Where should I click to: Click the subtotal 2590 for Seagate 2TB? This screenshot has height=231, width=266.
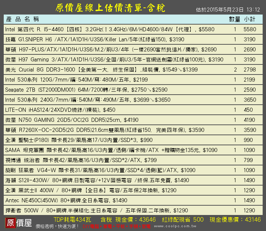tap(250, 90)
